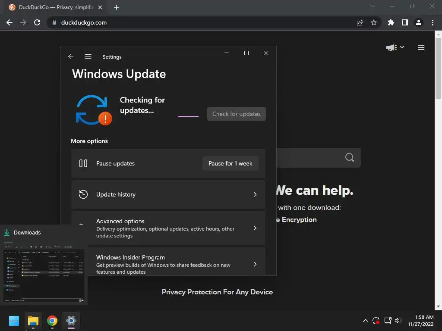Viewport: 442px width, 331px height.
Task: Click the Downloads preview title
Action: coord(27,232)
